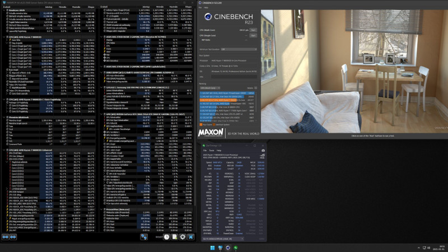The width and height of the screenshot is (448, 252).
Task: Close HWiNFO sensors with blue X icon
Action: pos(190,237)
